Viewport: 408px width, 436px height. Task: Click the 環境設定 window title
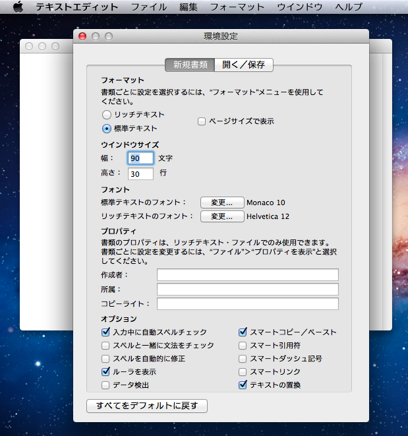[x=221, y=36]
